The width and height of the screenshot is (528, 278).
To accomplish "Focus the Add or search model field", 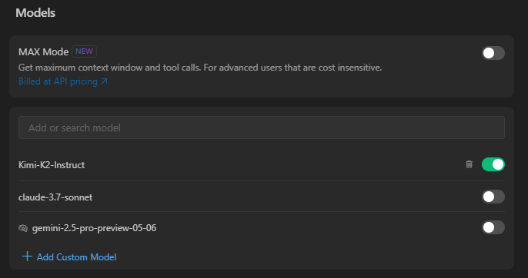I will point(262,127).
